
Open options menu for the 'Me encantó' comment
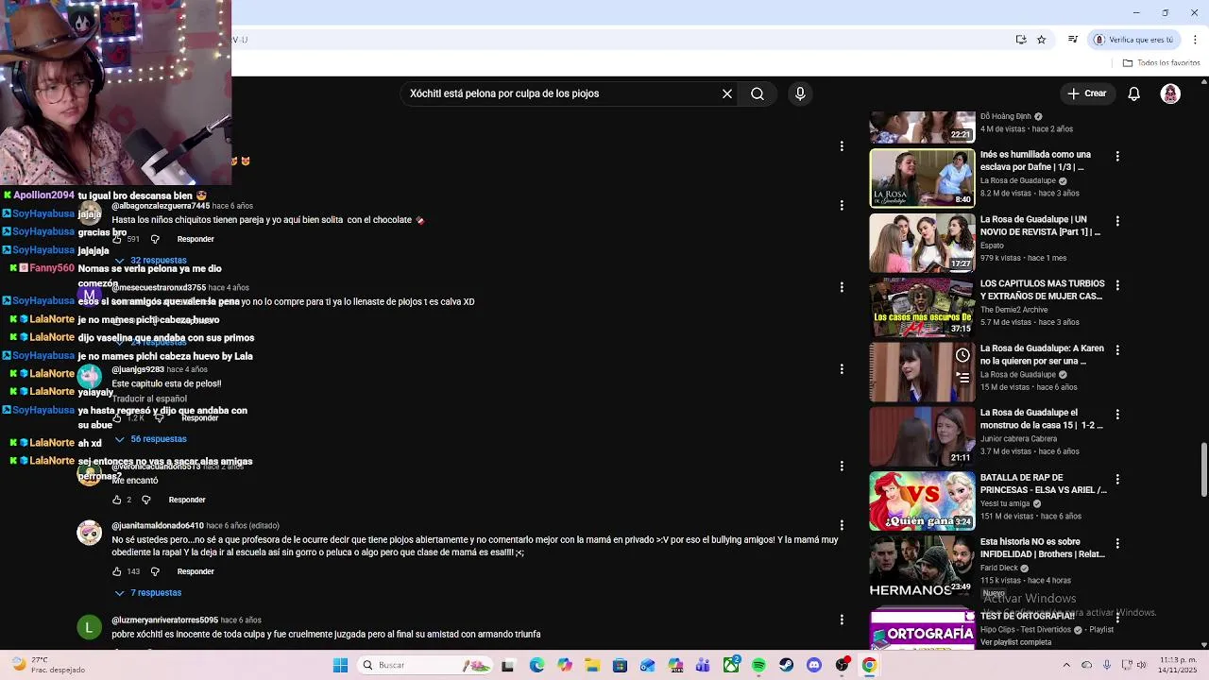click(x=842, y=466)
